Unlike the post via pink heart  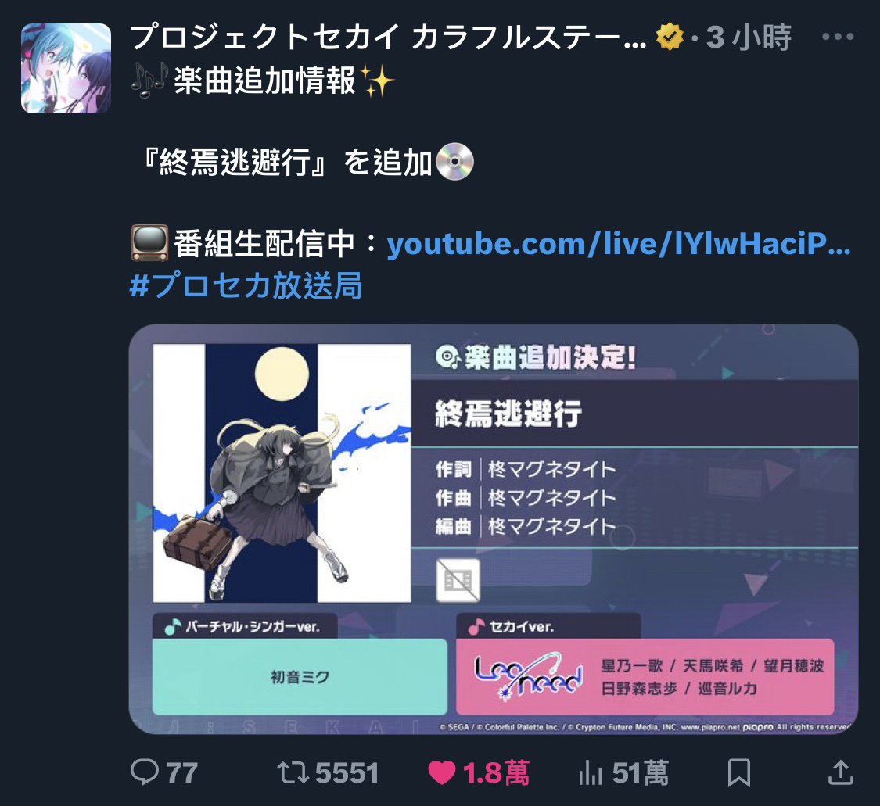click(x=442, y=773)
